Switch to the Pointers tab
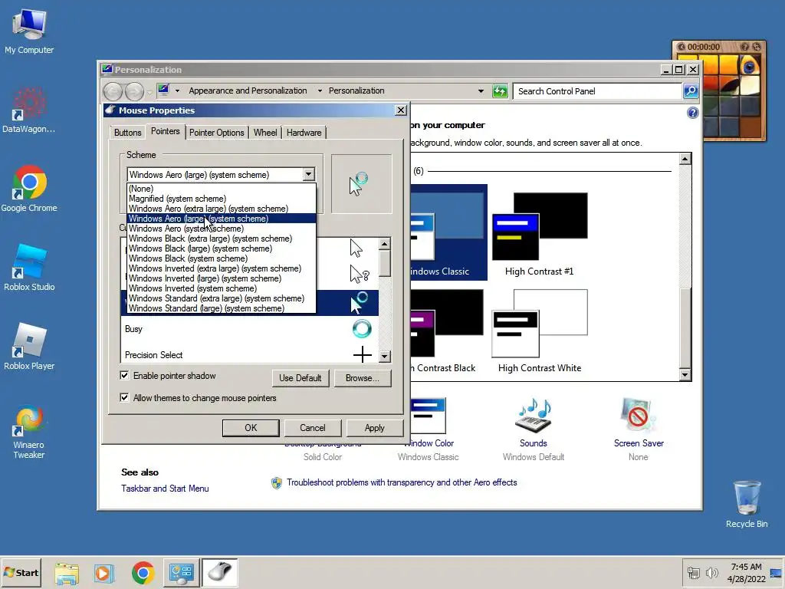 166,131
